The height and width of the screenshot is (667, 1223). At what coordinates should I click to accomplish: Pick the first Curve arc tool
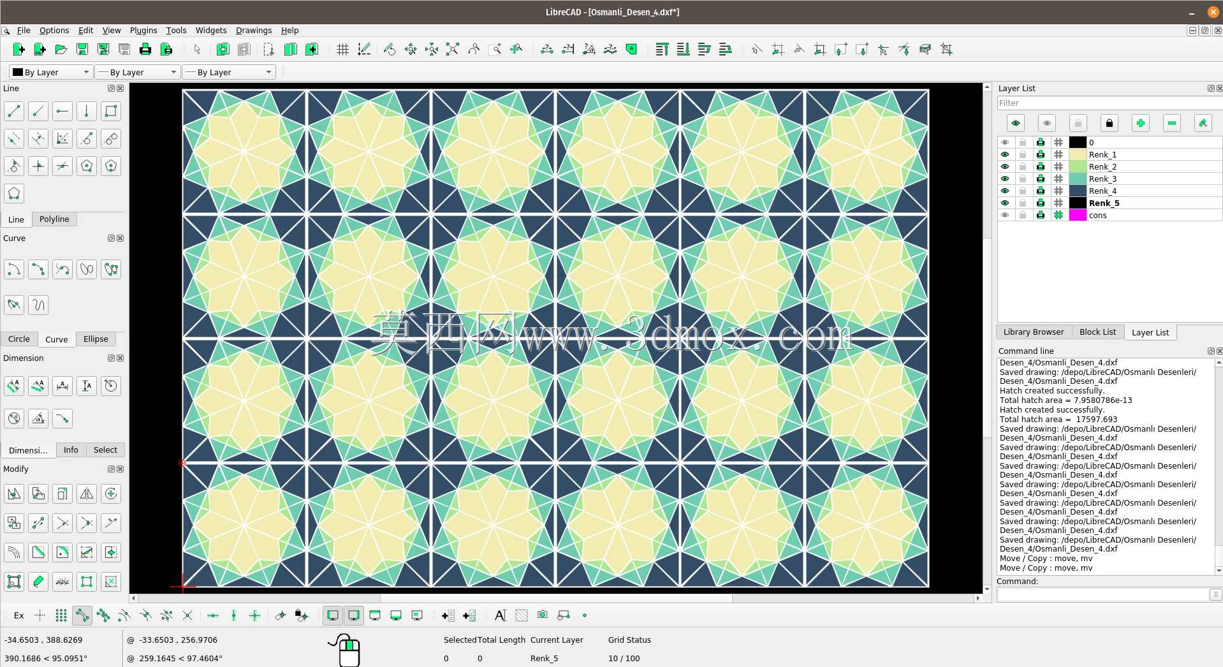point(14,269)
